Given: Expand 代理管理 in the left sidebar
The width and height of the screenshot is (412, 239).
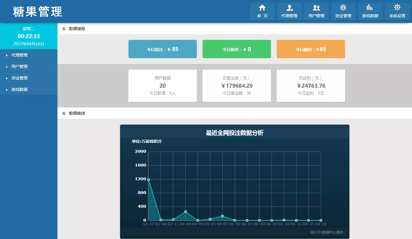Looking at the screenshot, I should click(x=20, y=55).
